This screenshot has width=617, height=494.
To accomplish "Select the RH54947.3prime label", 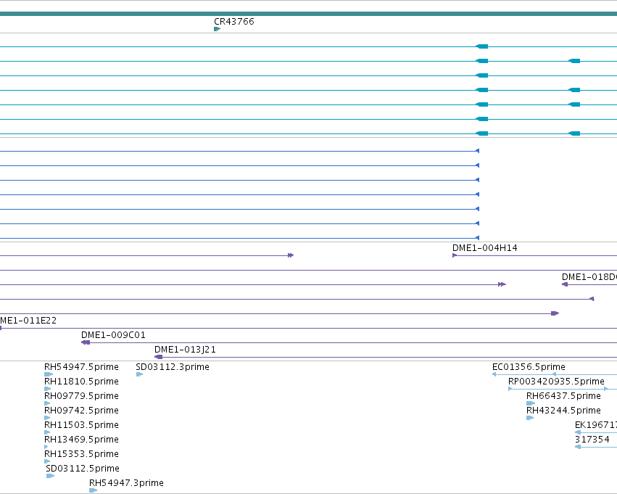I will [x=126, y=483].
